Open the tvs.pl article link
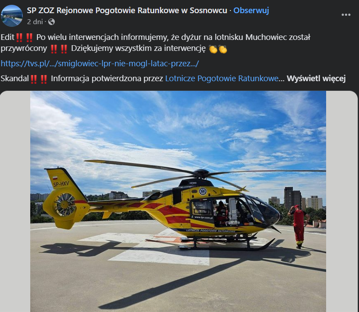Image resolution: width=359 pixels, height=312 pixels. tap(100, 64)
